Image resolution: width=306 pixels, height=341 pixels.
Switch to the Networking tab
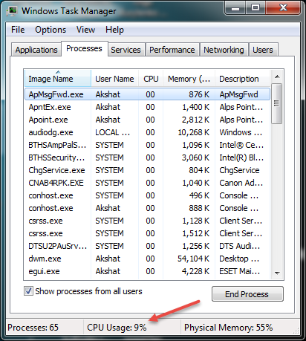point(224,50)
